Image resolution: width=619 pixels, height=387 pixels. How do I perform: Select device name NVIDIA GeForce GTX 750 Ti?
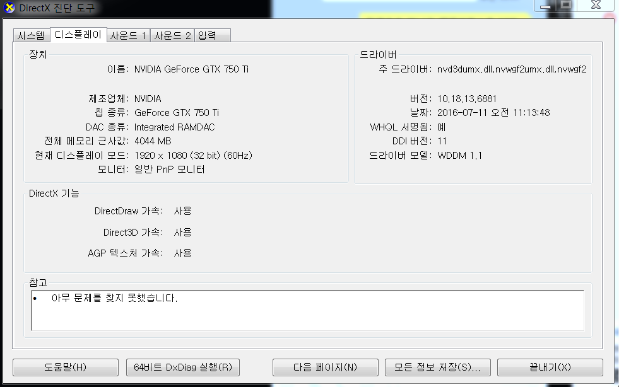191,69
